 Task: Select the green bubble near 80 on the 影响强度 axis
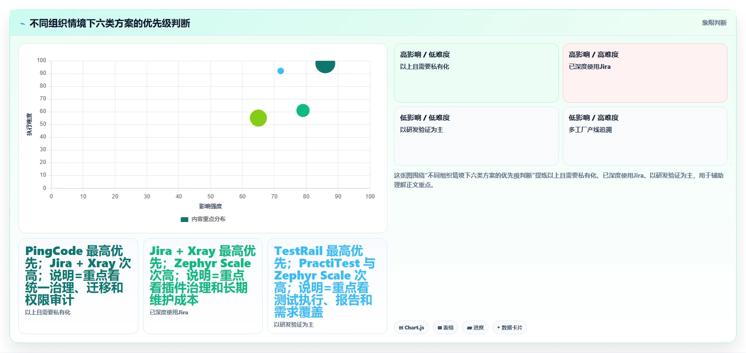point(303,110)
